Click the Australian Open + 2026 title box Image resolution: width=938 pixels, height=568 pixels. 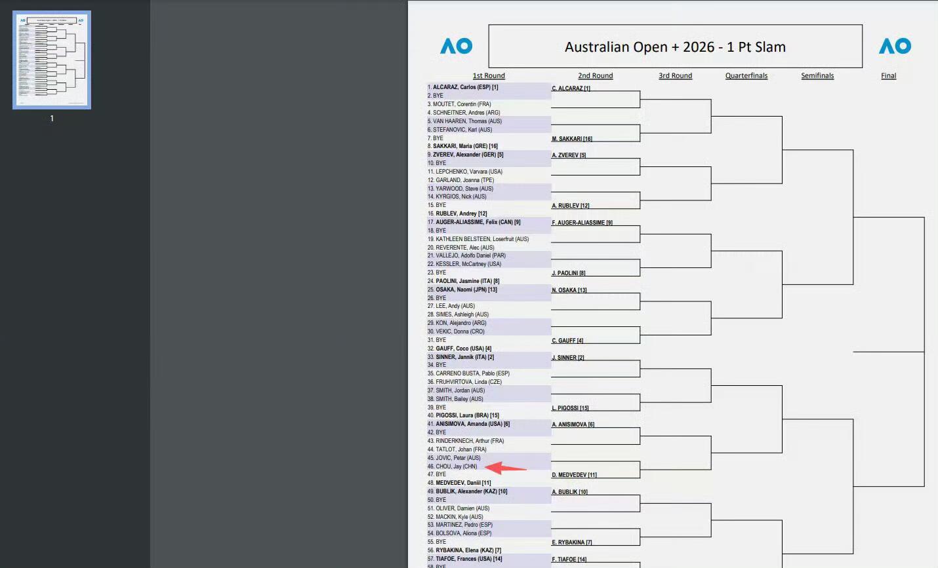[676, 47]
